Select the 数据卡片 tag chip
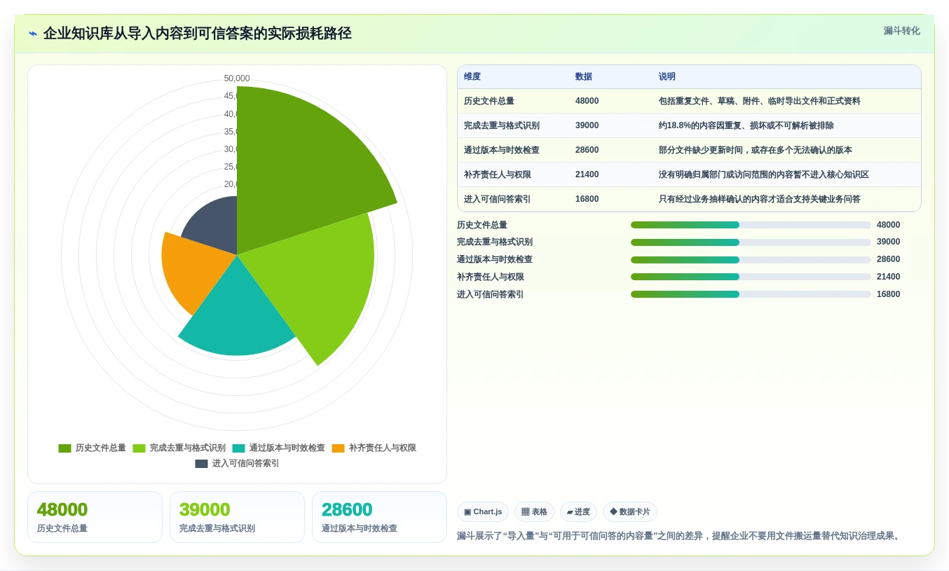Viewport: 949px width, 571px height. (630, 512)
